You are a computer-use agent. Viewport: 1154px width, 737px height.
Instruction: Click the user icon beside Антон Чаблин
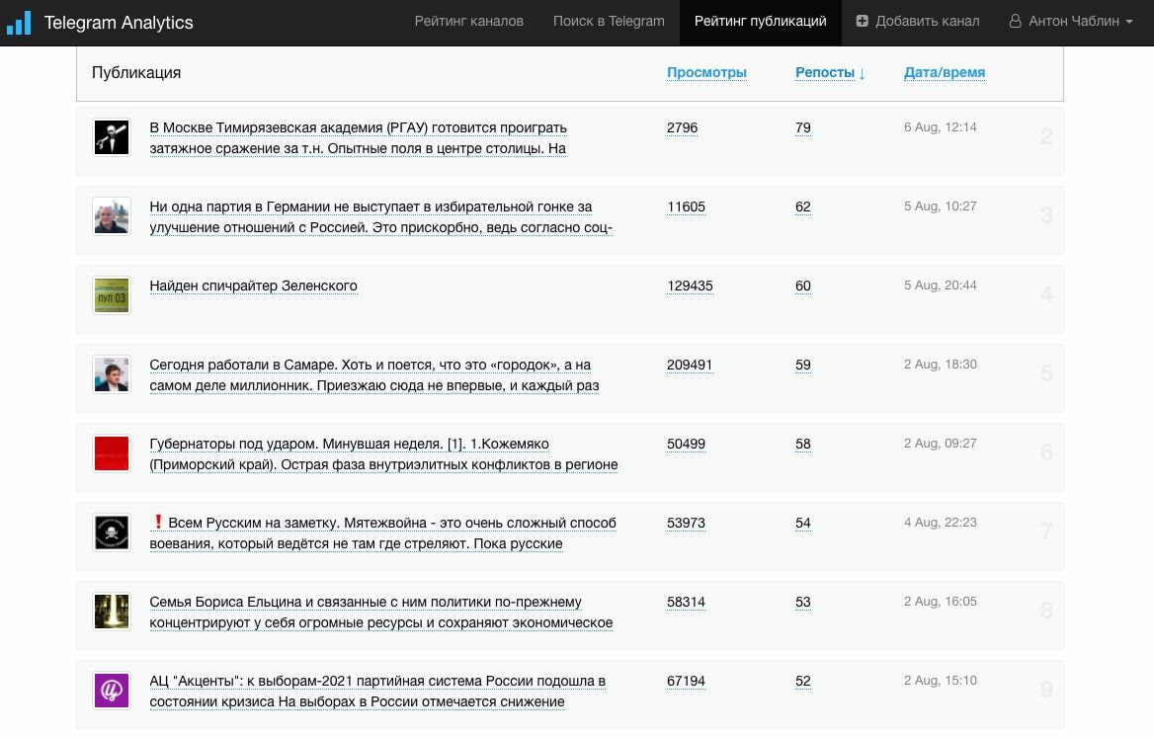click(x=1015, y=22)
